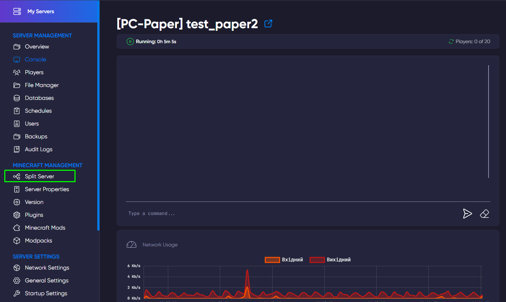Open the Modpacks cube icon
This screenshot has height=302, width=506.
17,240
